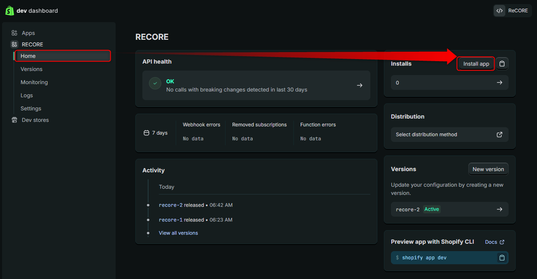Open Dev stores in sidebar
Screen dimensions: 537x279
point(35,120)
